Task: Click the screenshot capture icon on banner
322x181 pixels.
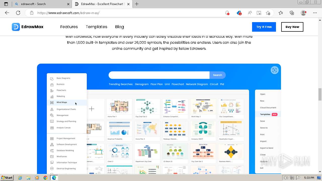Action: click(x=274, y=70)
